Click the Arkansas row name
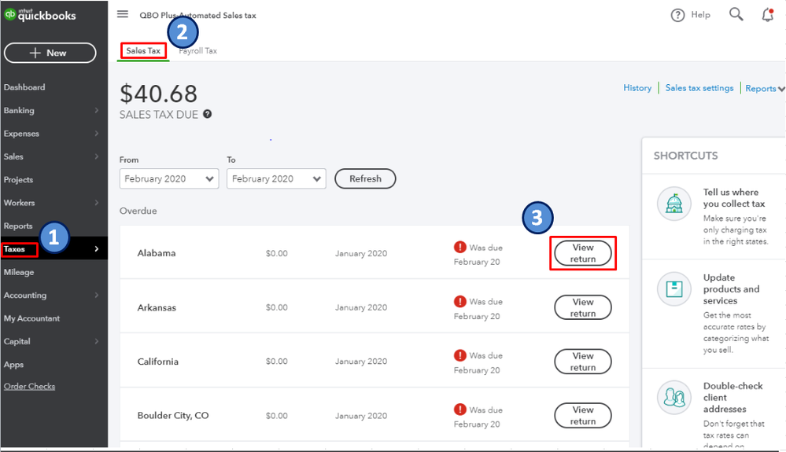The height and width of the screenshot is (452, 786). (157, 307)
